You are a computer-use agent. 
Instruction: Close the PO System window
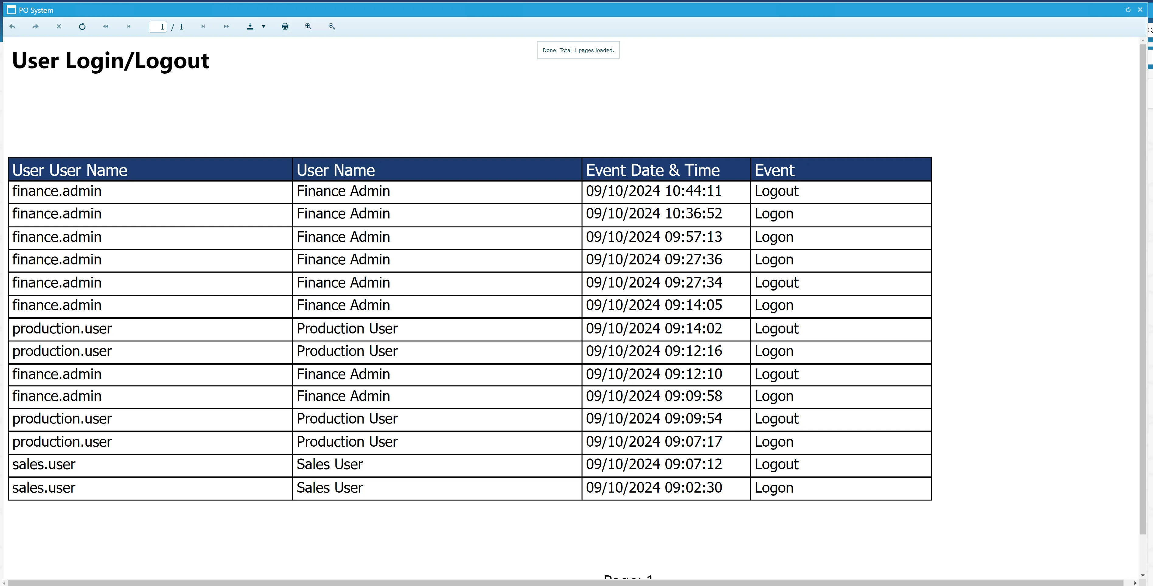1140,10
